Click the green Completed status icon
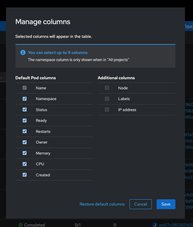The image size is (193, 227). tap(21, 225)
